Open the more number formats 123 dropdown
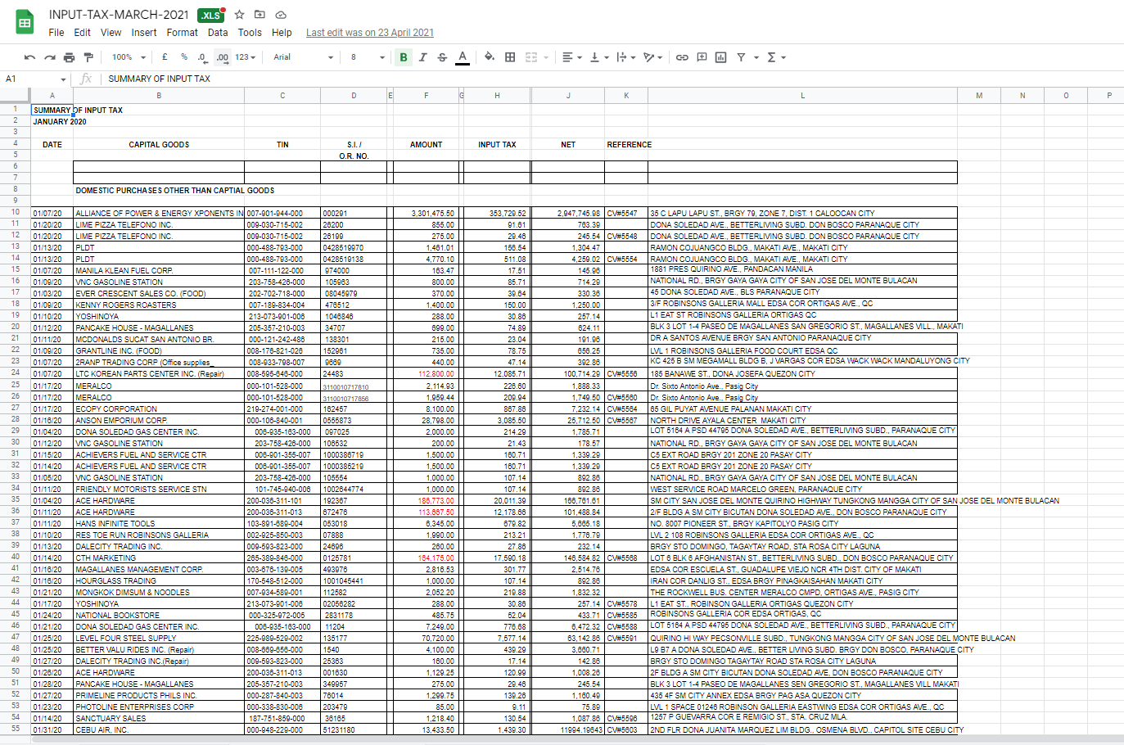Image resolution: width=1124 pixels, height=745 pixels. pos(246,57)
